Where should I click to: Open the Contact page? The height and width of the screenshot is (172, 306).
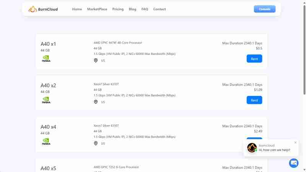tap(160, 9)
